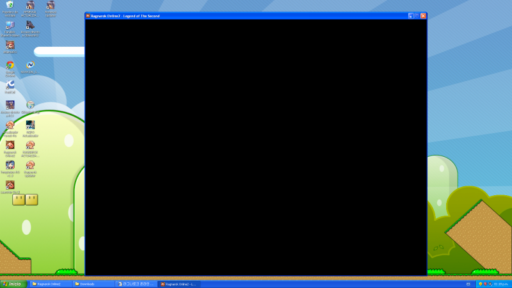The height and width of the screenshot is (288, 512).
Task: Open the Papelera de reciclaje desktop icon
Action: 10,9
